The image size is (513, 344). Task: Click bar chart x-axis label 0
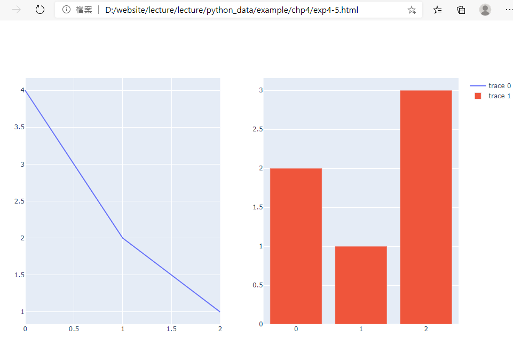296,329
